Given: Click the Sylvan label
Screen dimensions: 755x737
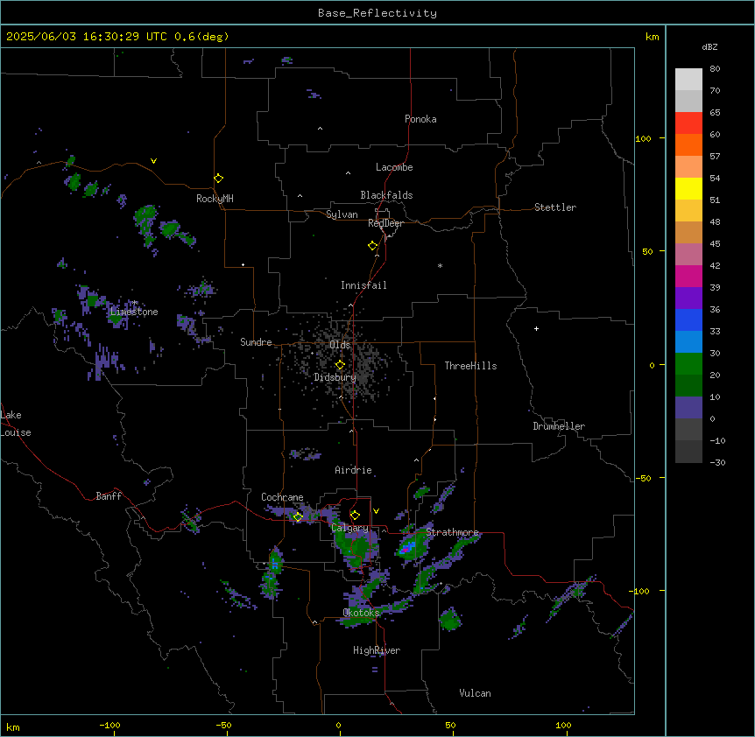Looking at the screenshot, I should (x=342, y=214).
